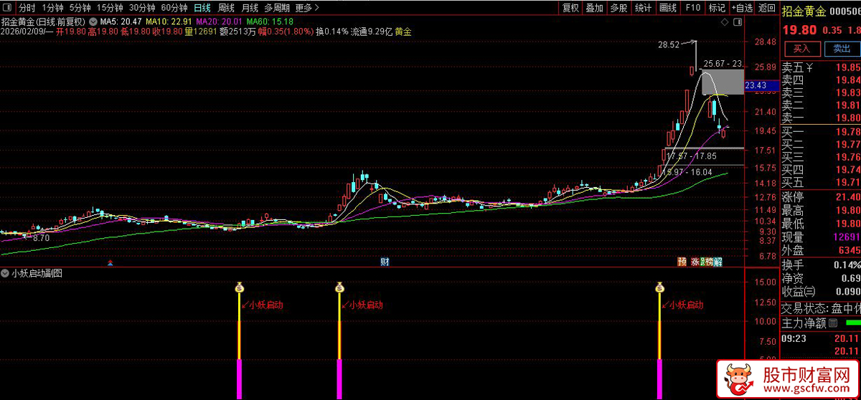The height and width of the screenshot is (400, 861).
Task: Click the 买一 bid row
Action: pos(821,132)
